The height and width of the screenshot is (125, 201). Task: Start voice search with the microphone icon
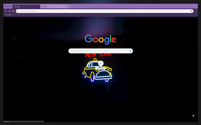(x=130, y=51)
